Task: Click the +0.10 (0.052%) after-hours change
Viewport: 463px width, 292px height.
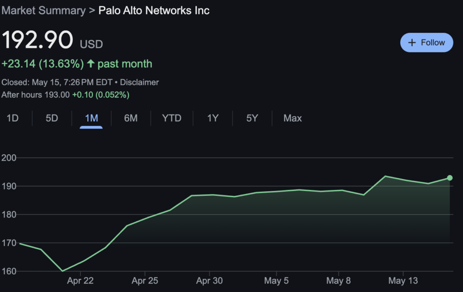Action: click(101, 95)
